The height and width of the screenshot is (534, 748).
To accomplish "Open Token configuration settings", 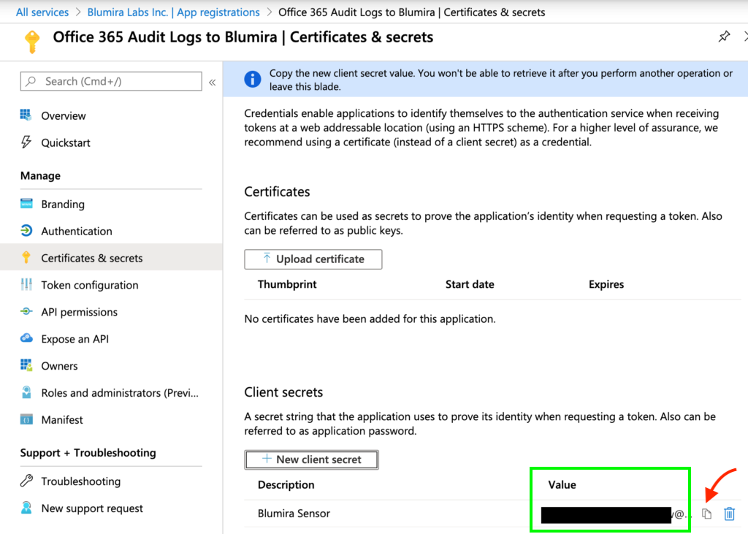I will pos(89,285).
